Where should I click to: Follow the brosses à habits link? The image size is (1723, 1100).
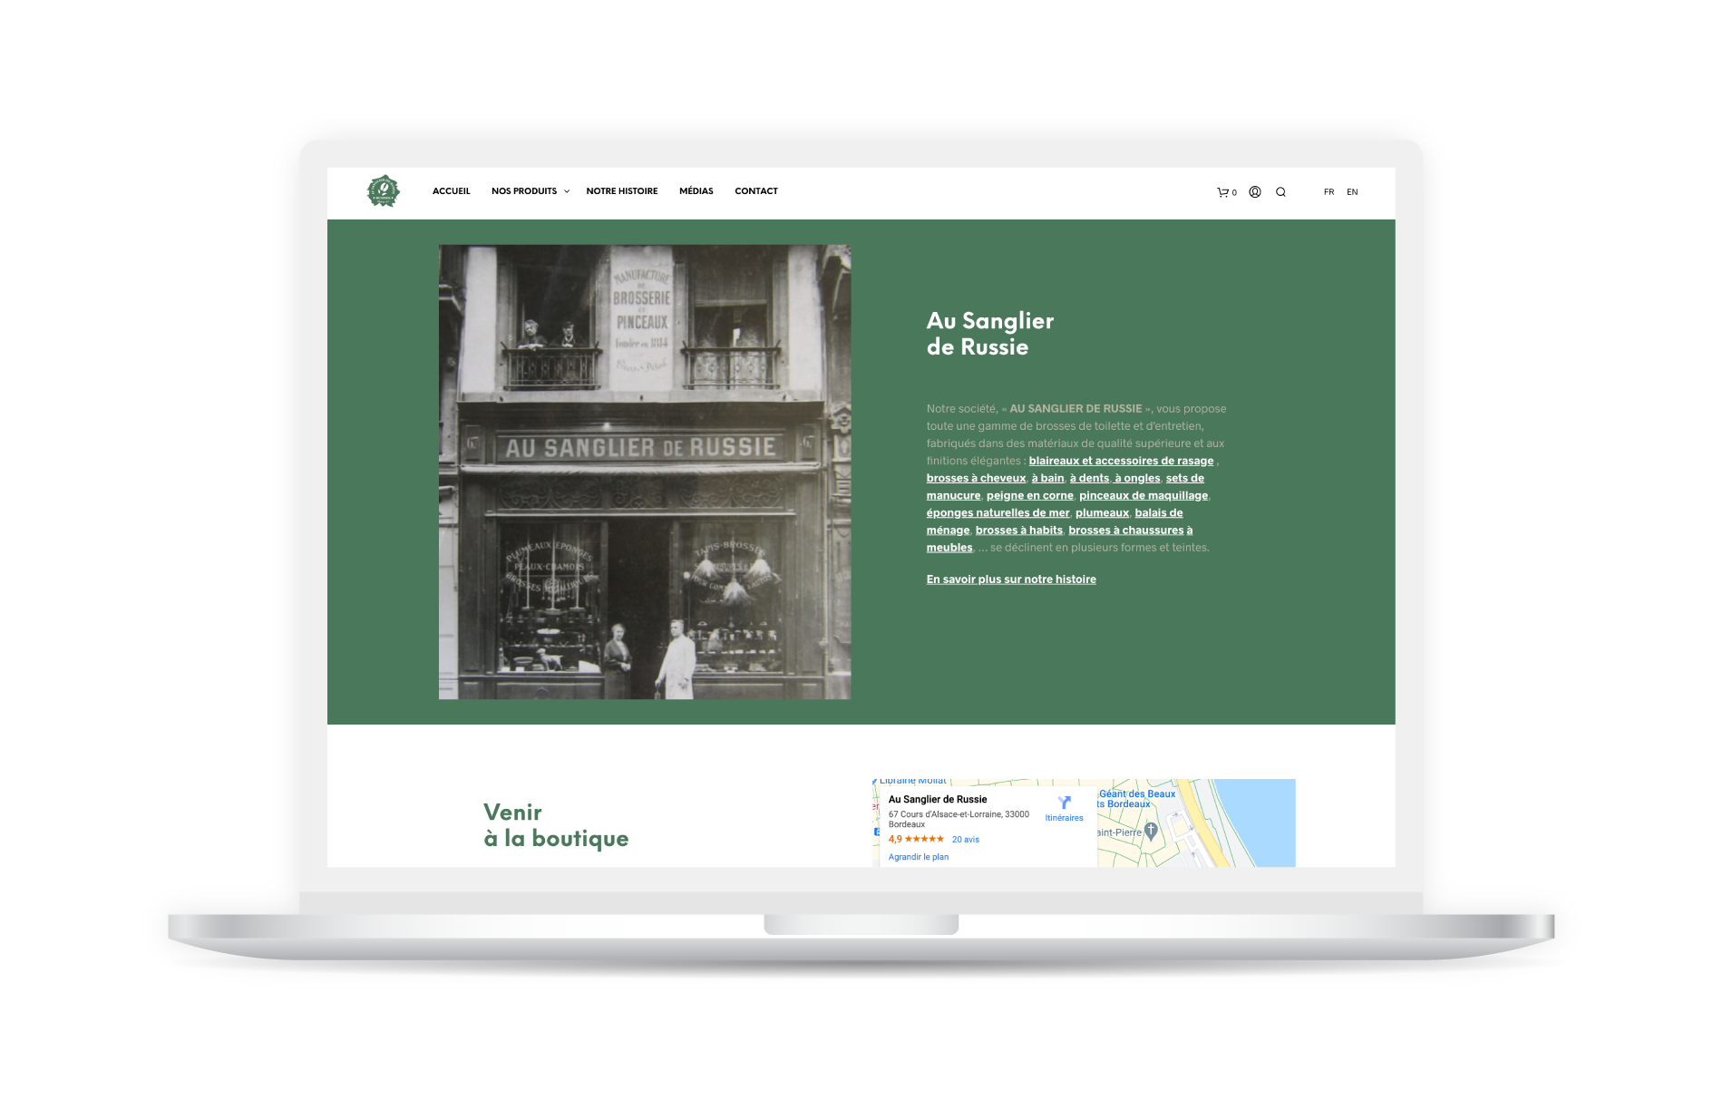point(1018,531)
